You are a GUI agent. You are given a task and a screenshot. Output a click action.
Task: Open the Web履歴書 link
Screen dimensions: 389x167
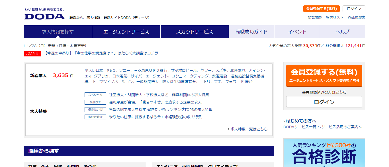click(357, 18)
